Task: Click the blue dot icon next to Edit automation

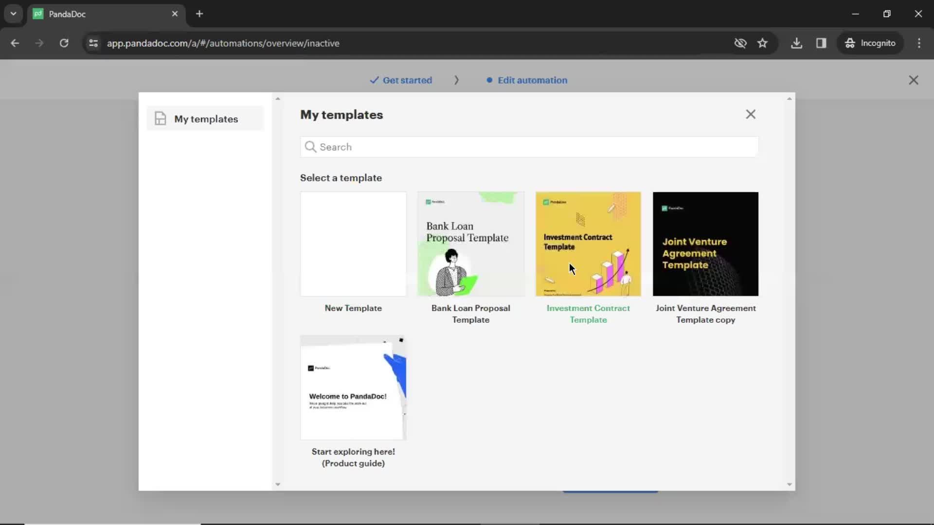Action: click(x=489, y=80)
